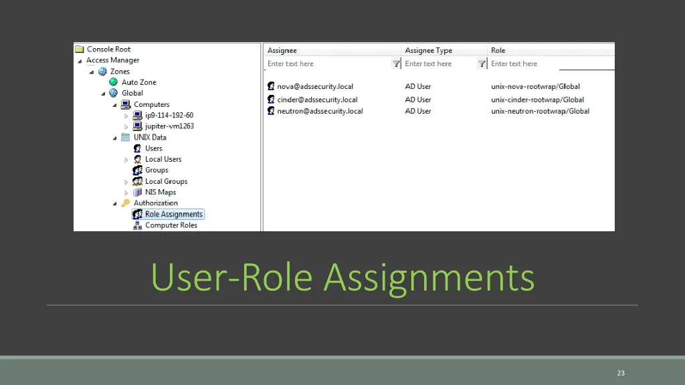685x385 pixels.
Task: Open the Assignee Type filter funnel
Action: coord(482,63)
